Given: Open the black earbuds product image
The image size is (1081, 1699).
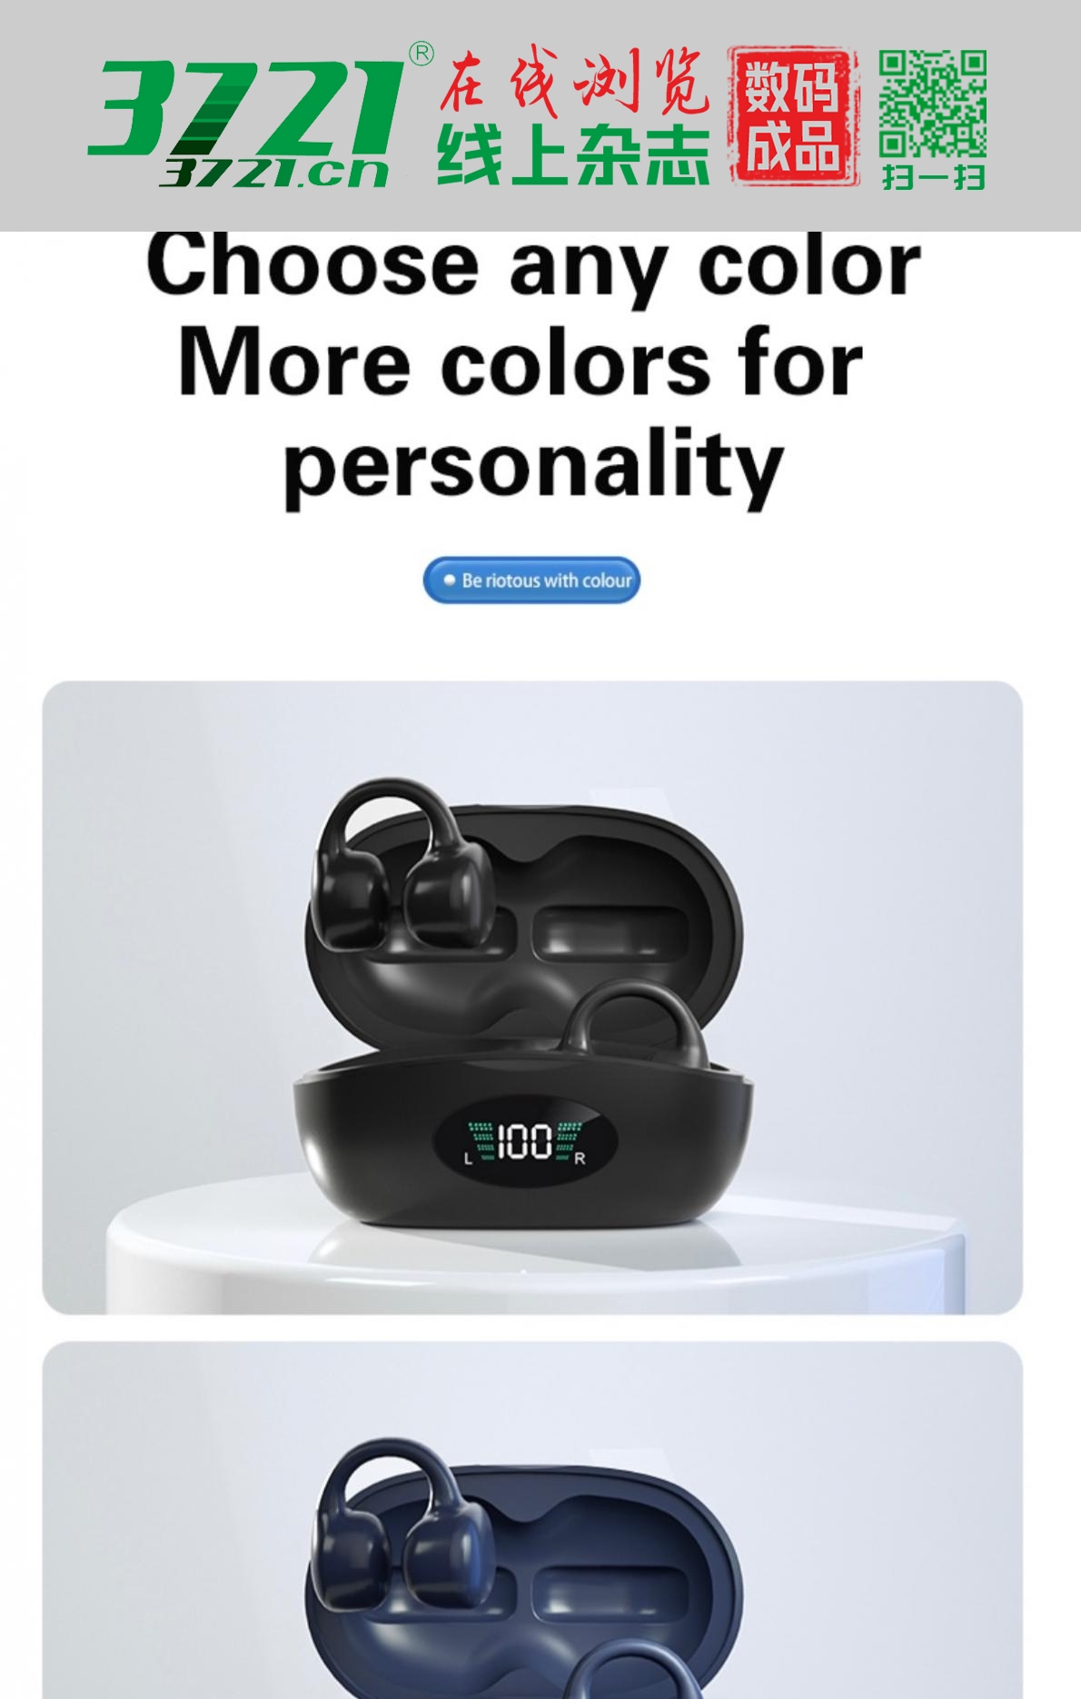Looking at the screenshot, I should click(532, 997).
